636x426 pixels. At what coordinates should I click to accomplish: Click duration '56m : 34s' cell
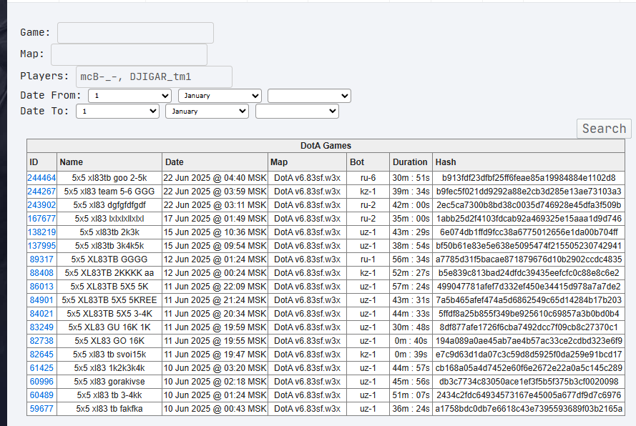click(x=411, y=259)
